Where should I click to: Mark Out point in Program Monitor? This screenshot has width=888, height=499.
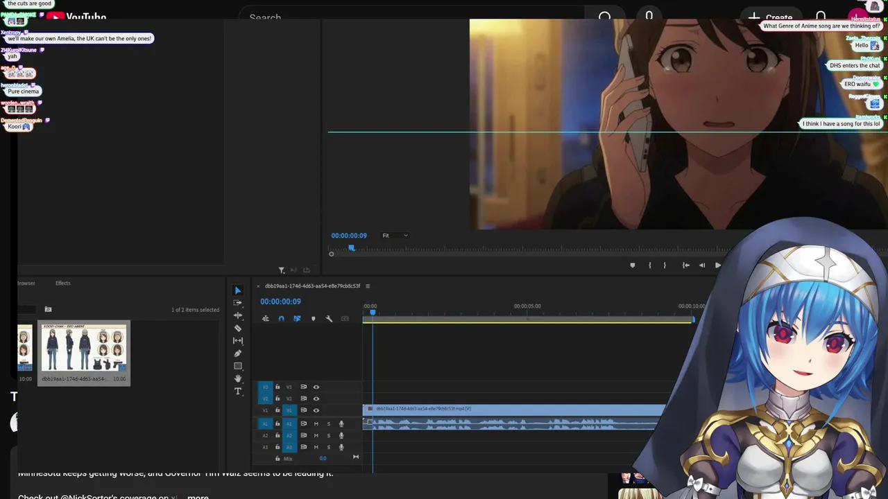[665, 265]
